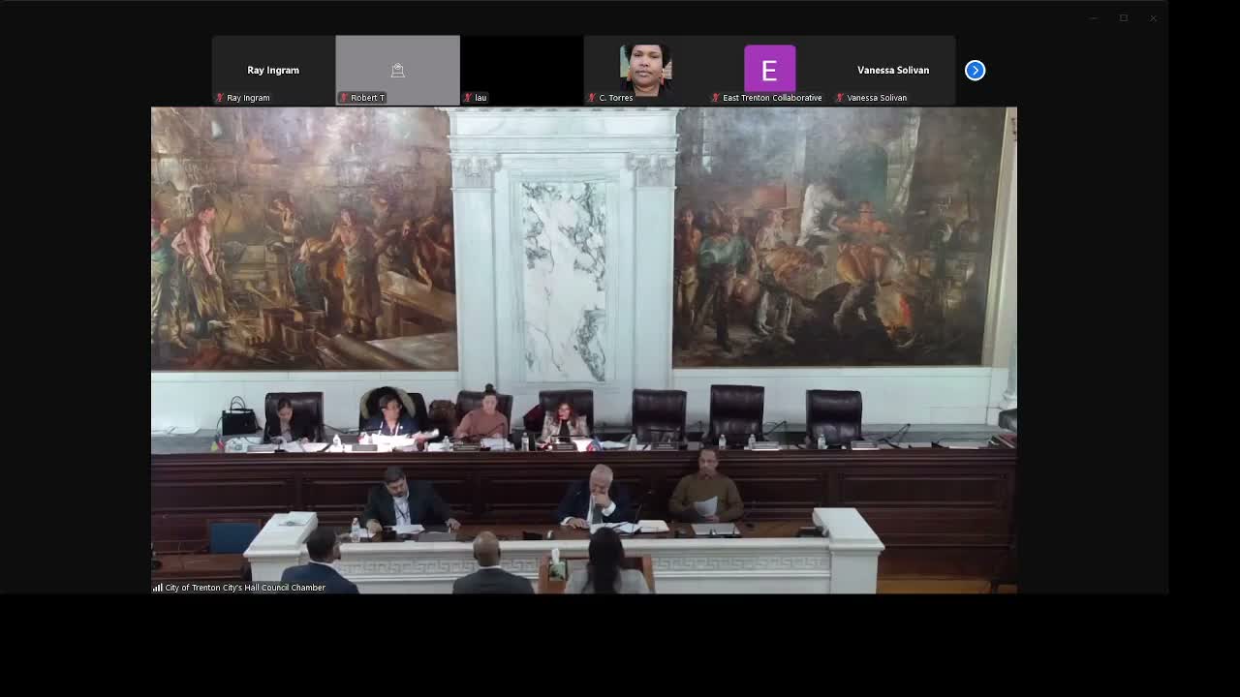Select East Trenton Collaborative's purple E avatar

tap(769, 70)
